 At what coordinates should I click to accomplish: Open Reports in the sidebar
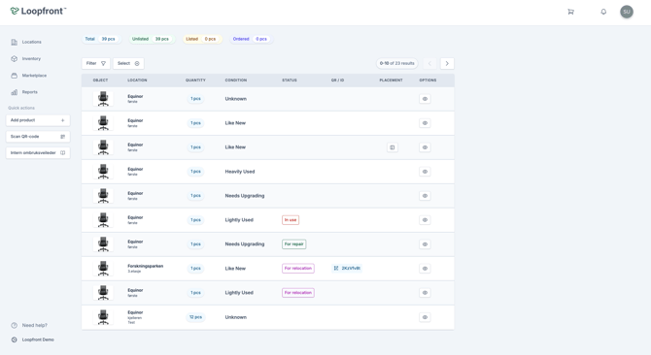[24, 92]
